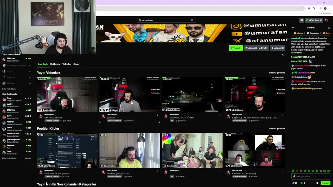Click the umurafann search input field
Screen dimensions: 333x187
point(166,20)
